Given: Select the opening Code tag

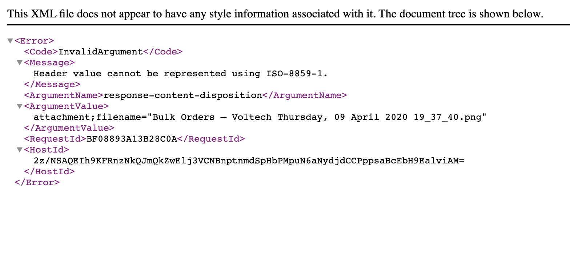Looking at the screenshot, I should [x=41, y=52].
